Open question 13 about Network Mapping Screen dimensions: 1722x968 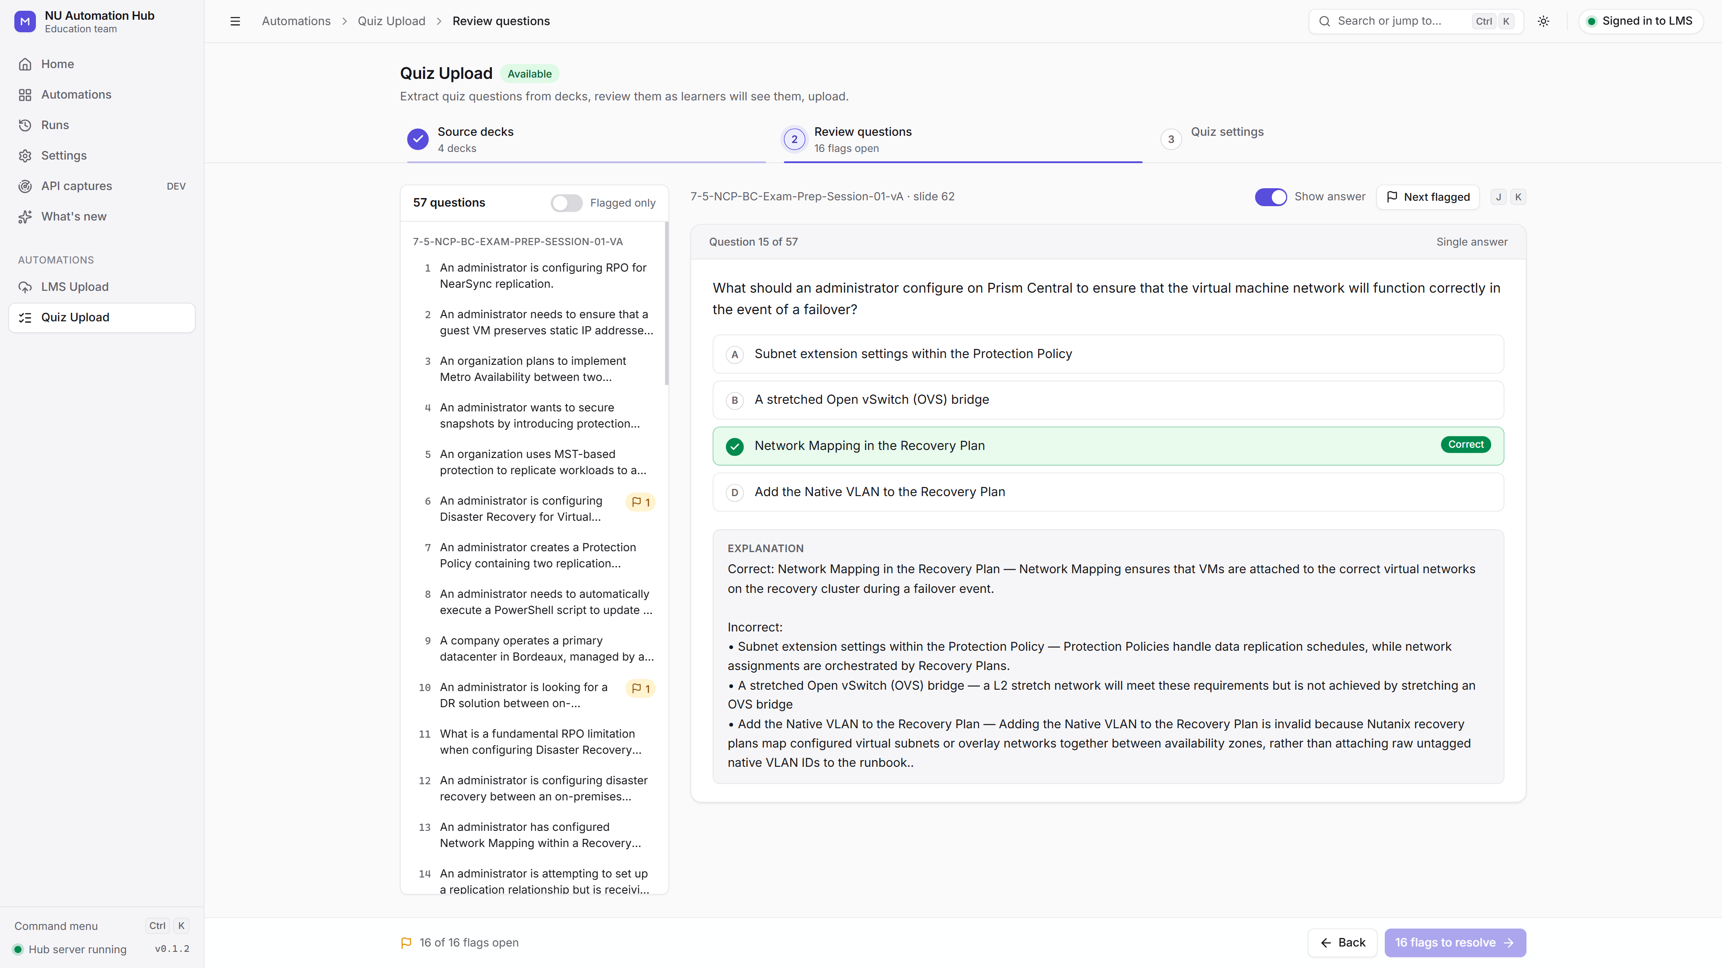pos(534,835)
